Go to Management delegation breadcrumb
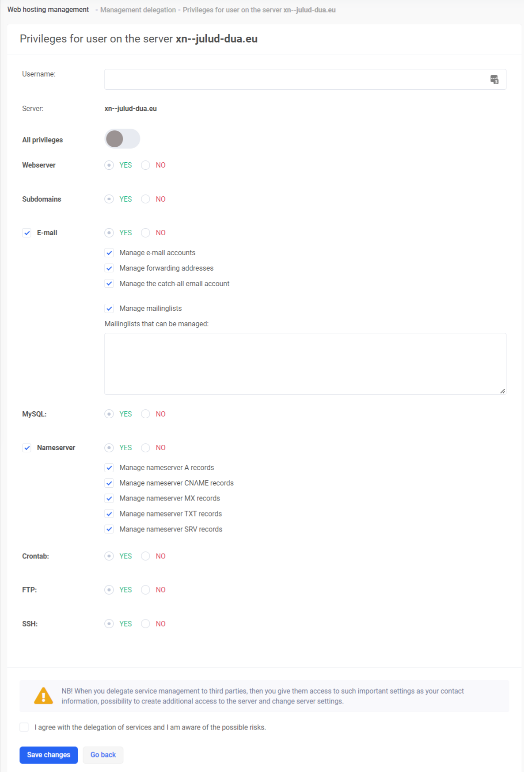The image size is (524, 772). (138, 10)
